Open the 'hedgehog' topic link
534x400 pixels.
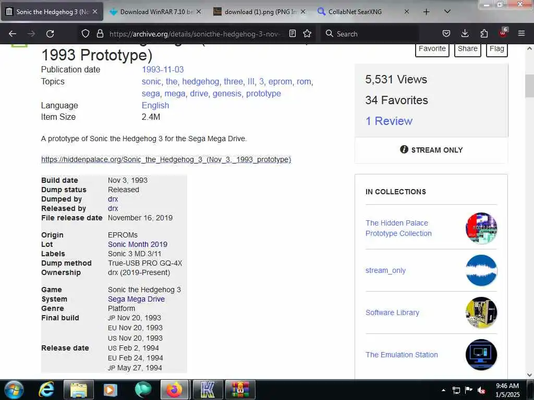(201, 82)
